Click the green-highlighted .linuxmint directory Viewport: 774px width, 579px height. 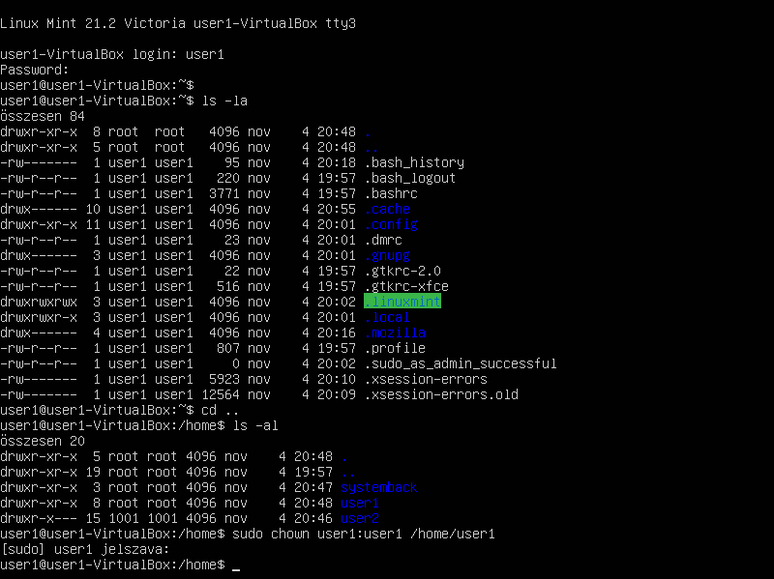402,302
